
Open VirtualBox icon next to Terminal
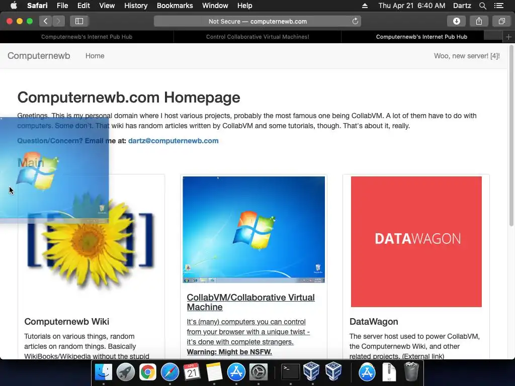coord(311,371)
